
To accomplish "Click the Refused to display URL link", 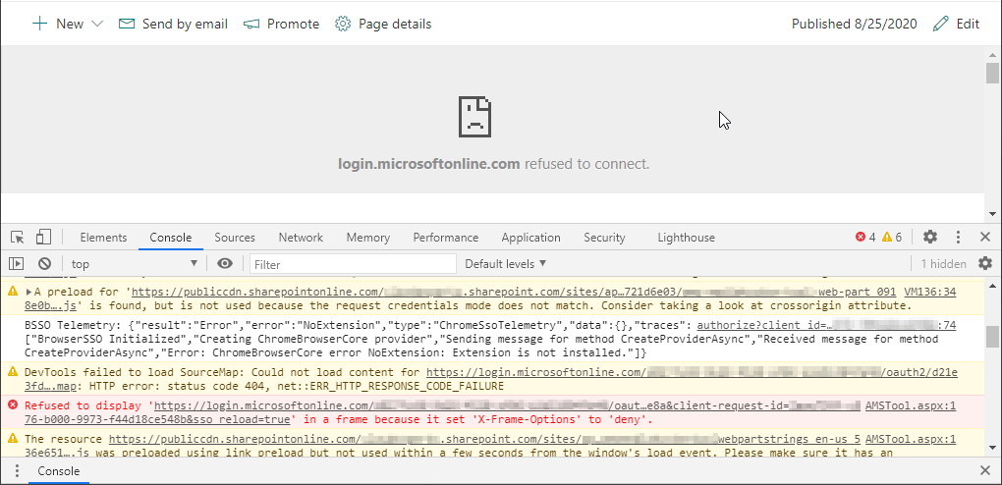I will 507,405.
